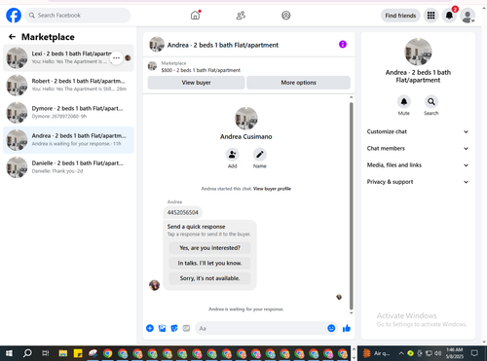
Task: Open the account profile menu
Action: tap(468, 16)
